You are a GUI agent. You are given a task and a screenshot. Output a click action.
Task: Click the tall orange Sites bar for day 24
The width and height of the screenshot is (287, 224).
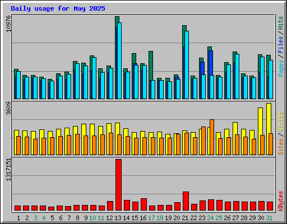(x=212, y=137)
